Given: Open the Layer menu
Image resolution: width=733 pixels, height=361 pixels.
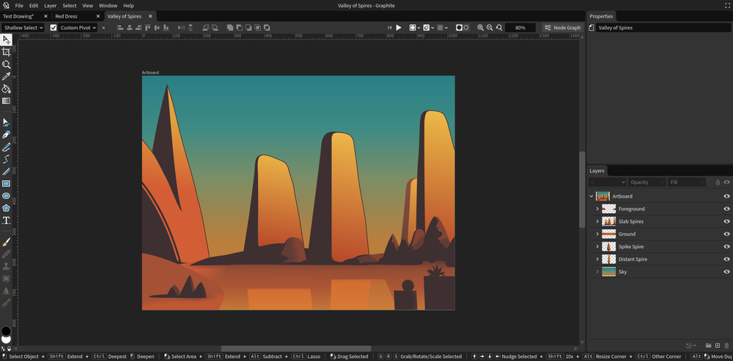Looking at the screenshot, I should point(50,5).
